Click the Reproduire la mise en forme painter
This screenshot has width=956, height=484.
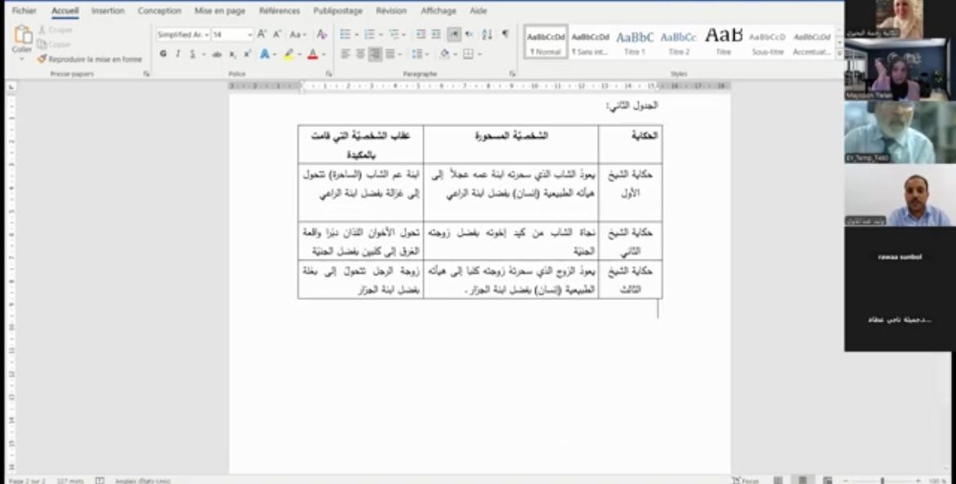tap(90, 60)
